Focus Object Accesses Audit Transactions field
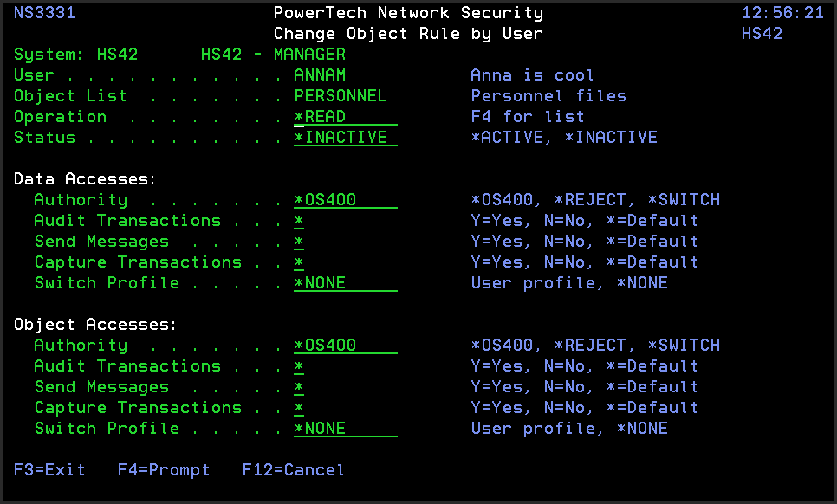 299,366
